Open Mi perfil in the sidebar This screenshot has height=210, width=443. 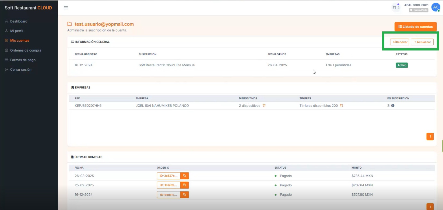pos(17,31)
